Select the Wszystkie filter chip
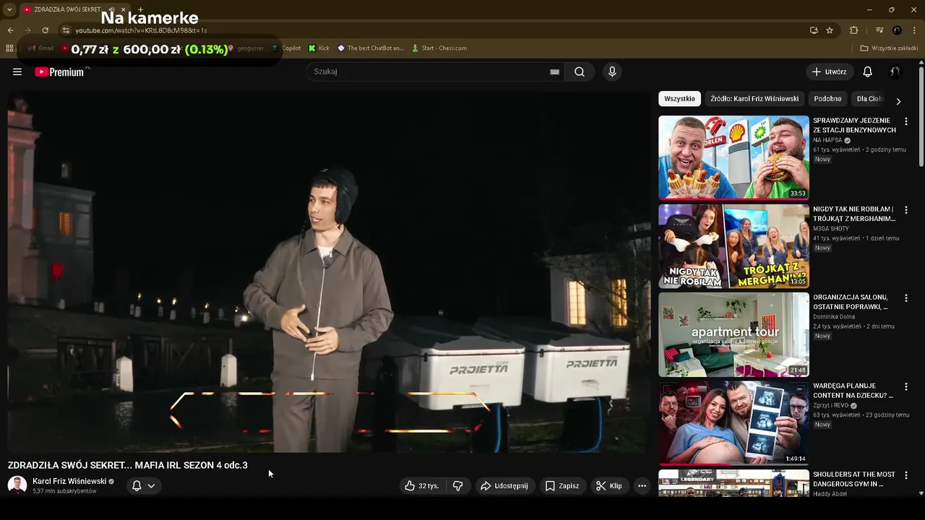The image size is (925, 520). 679,99
